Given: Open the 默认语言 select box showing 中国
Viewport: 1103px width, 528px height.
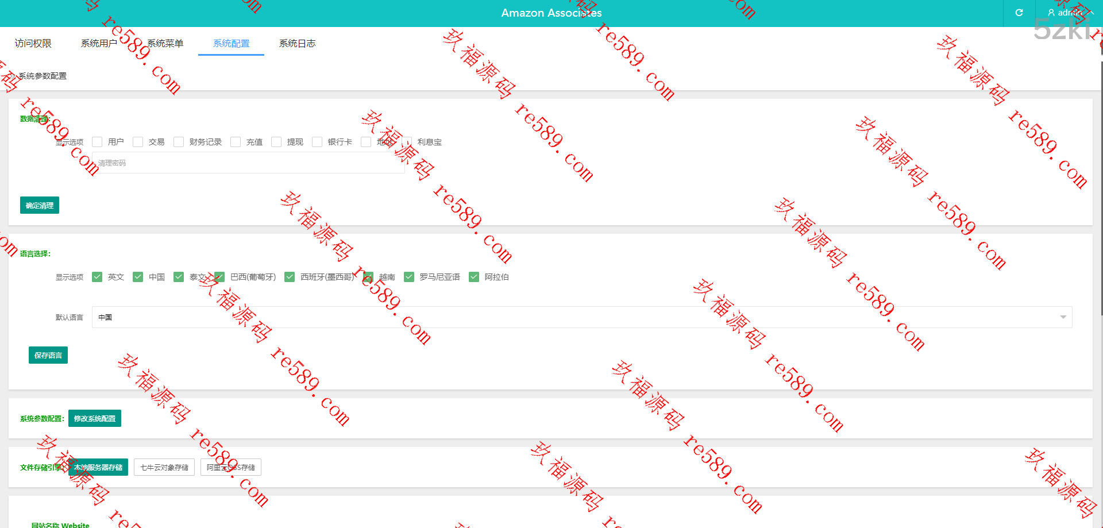Looking at the screenshot, I should (x=574, y=317).
